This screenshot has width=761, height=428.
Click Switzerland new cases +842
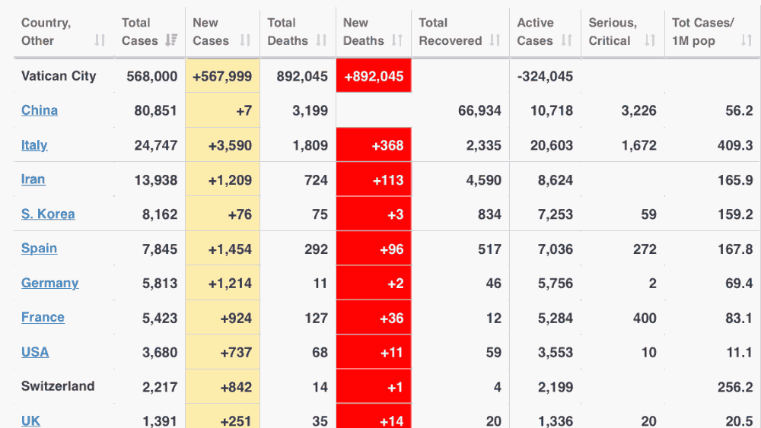point(237,387)
